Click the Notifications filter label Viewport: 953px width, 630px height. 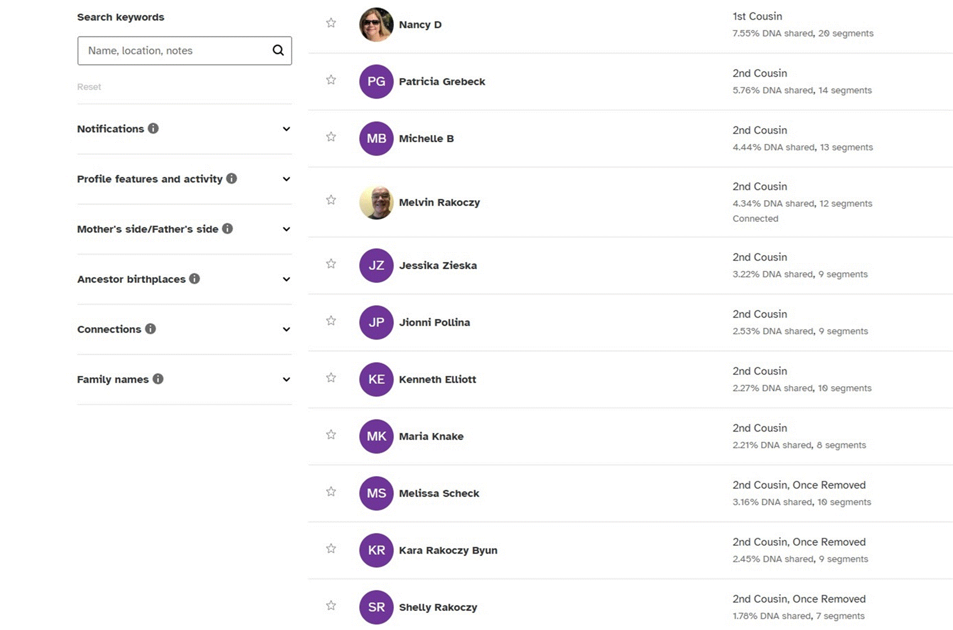(x=110, y=129)
